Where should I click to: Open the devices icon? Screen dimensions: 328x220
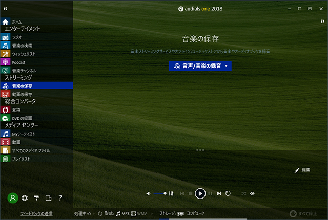click(x=48, y=198)
